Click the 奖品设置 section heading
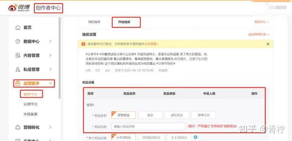Screen dimensions: 292x141 point(88,82)
